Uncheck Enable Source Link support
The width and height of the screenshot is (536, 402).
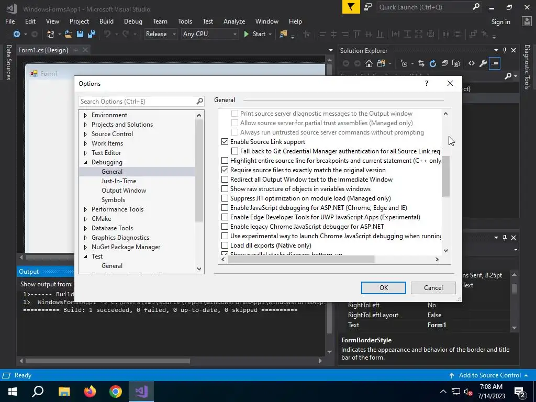(x=225, y=141)
